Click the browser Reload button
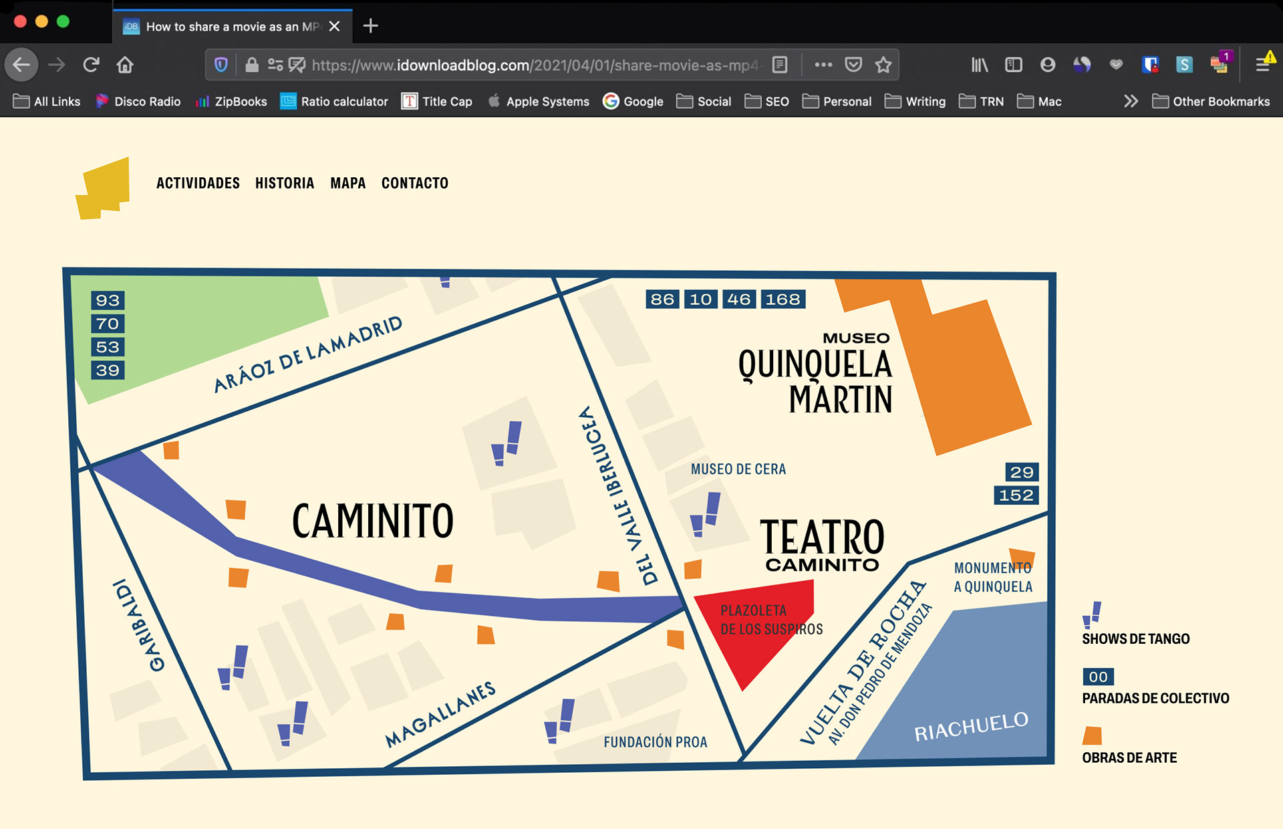The width and height of the screenshot is (1283, 829). (x=91, y=65)
